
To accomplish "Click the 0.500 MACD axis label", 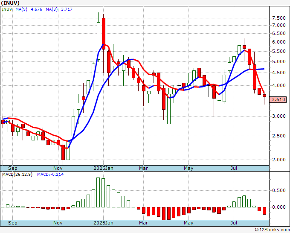I will click(278, 191).
